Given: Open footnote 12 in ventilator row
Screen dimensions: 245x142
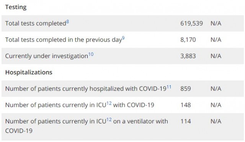Looking at the screenshot, I should click(x=109, y=120).
